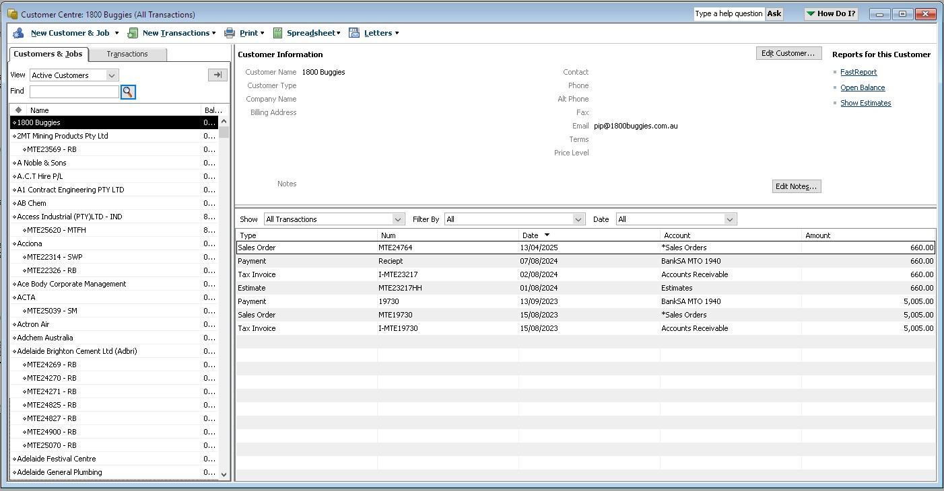Open the FastReport link
Image resolution: width=944 pixels, height=491 pixels.
tap(858, 72)
